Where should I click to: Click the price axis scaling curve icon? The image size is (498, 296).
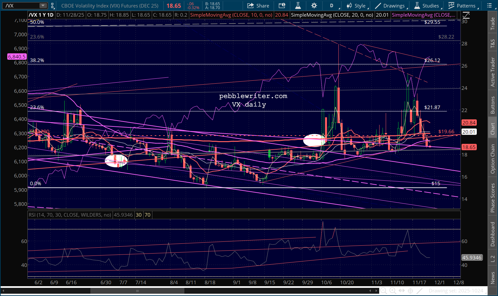[466, 15]
